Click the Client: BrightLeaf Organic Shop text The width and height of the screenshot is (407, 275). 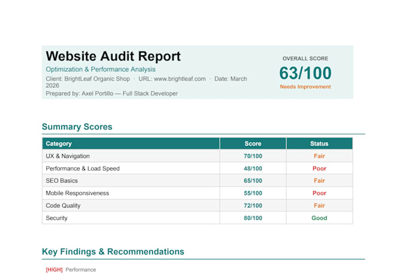88,78
